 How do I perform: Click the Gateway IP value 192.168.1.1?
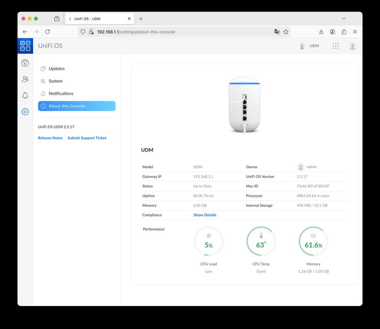(203, 177)
